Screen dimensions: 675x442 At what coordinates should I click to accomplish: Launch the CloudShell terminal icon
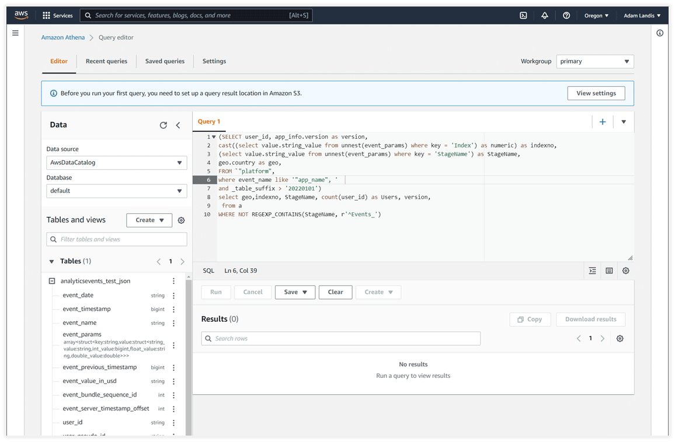click(523, 16)
